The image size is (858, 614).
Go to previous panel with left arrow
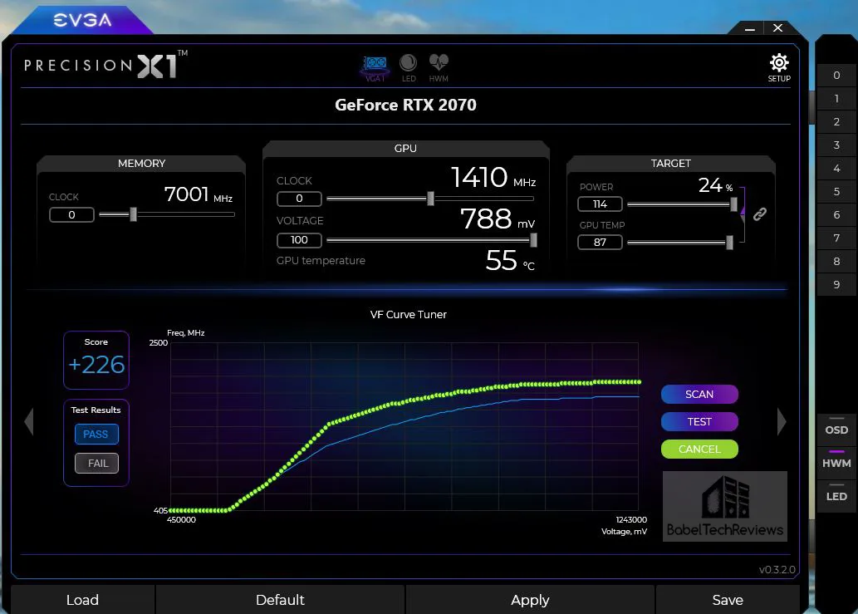[x=29, y=422]
